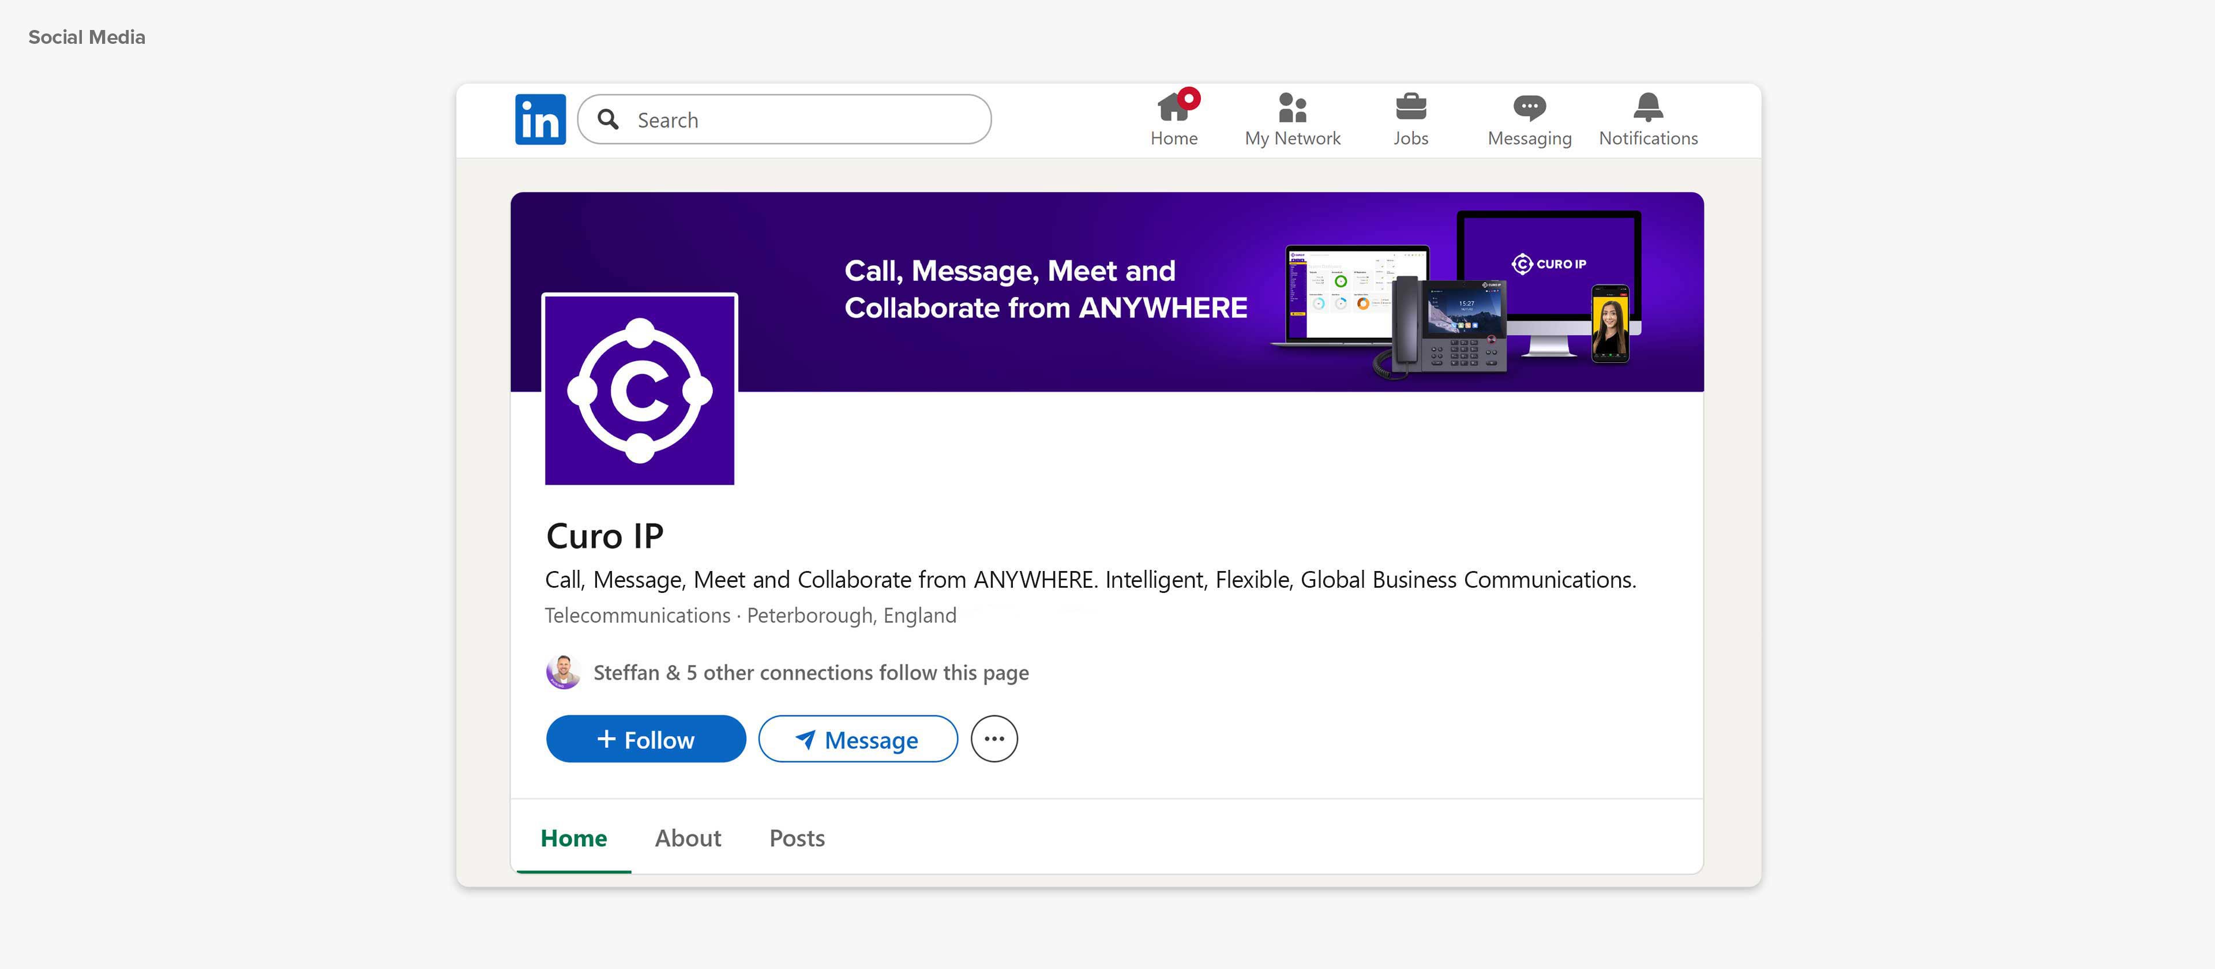Switch to the Home page tab
The height and width of the screenshot is (969, 2215).
tap(573, 837)
